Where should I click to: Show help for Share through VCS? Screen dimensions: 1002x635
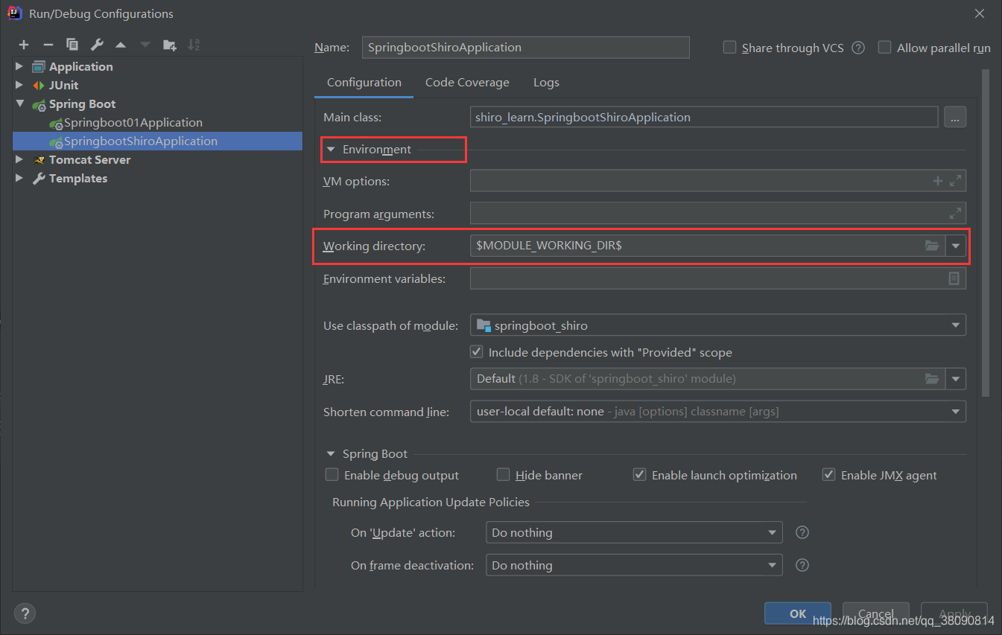pyautogui.click(x=858, y=48)
